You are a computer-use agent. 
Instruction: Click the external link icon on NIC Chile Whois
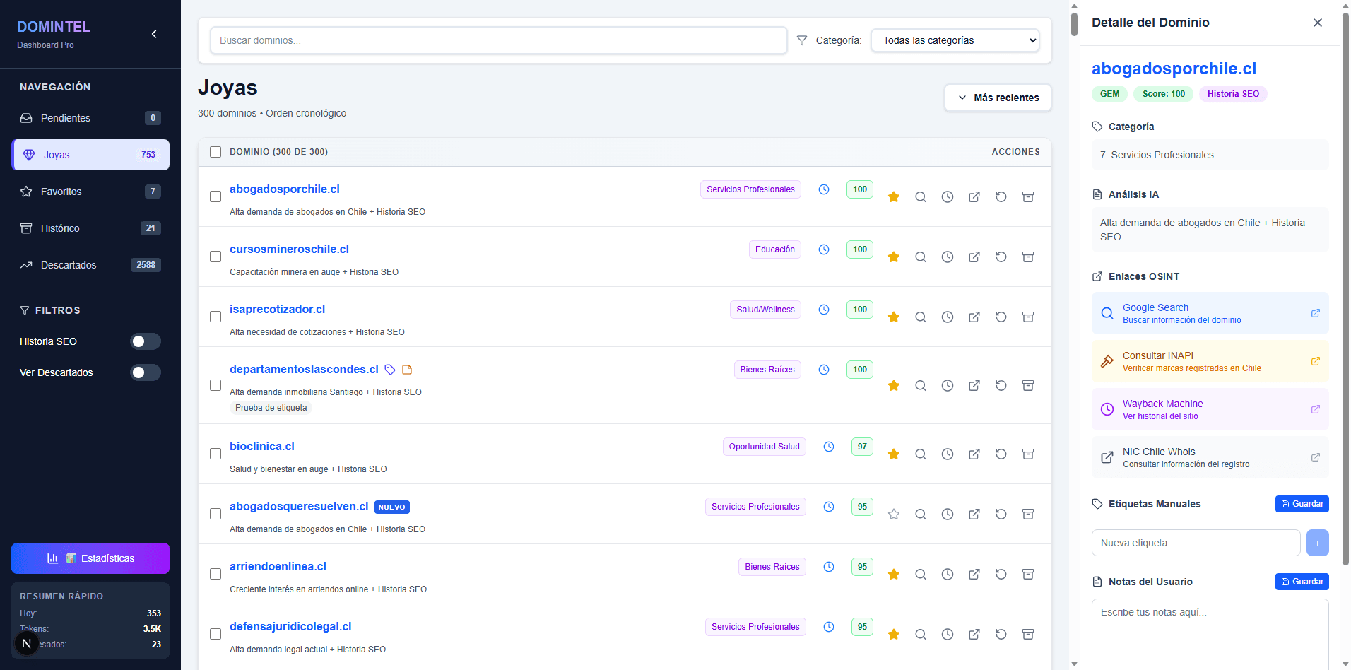(x=1317, y=457)
